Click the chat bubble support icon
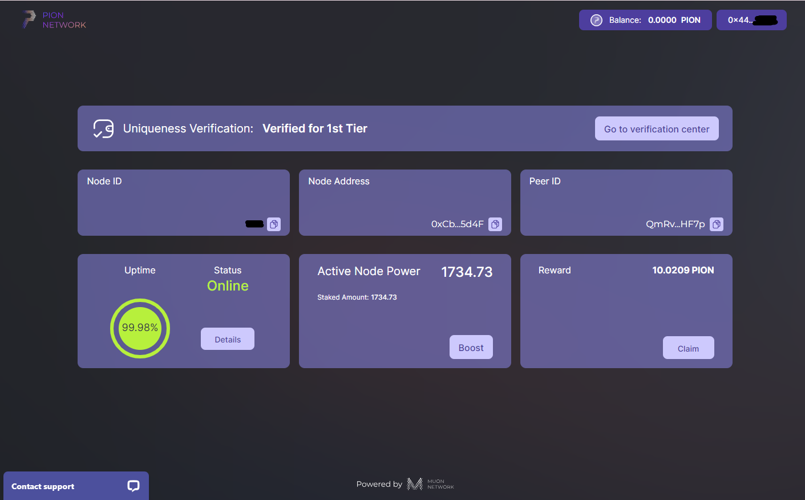The height and width of the screenshot is (500, 805). coord(134,486)
